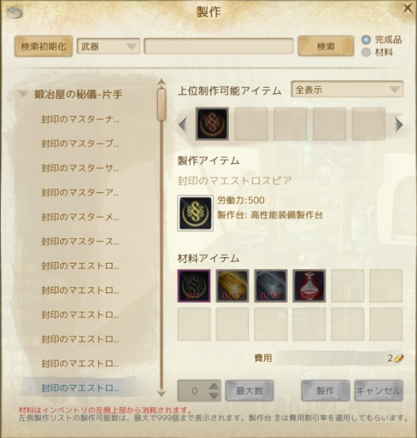This screenshot has width=417, height=438.
Task: Click the red potion flask material icon
Action: click(x=309, y=286)
